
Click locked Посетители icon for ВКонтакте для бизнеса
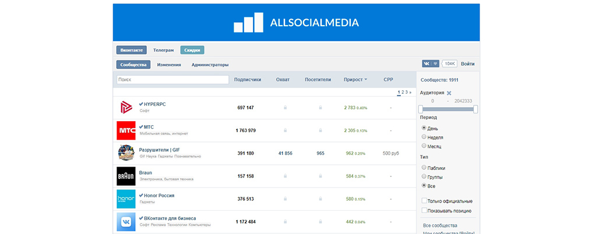point(320,222)
